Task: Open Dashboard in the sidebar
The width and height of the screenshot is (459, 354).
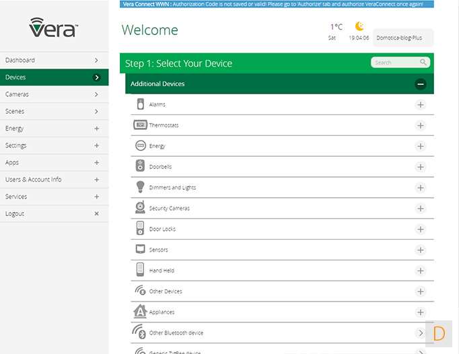Action: click(54, 60)
